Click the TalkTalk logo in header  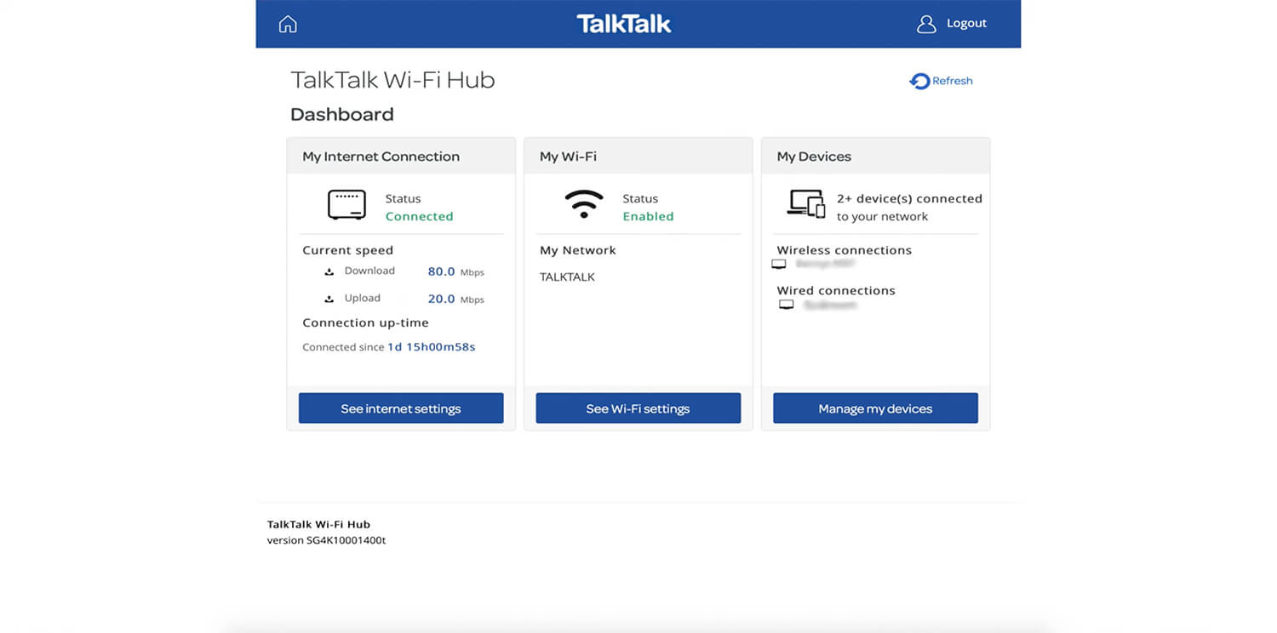(624, 24)
